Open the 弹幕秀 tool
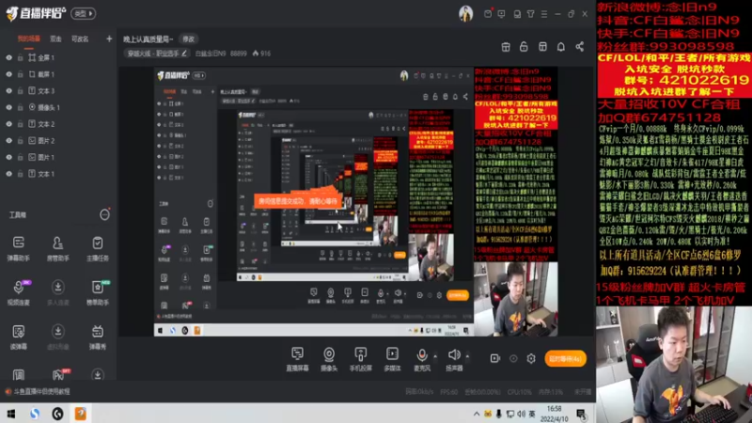Screen dimensions: 752x423 coord(98,337)
